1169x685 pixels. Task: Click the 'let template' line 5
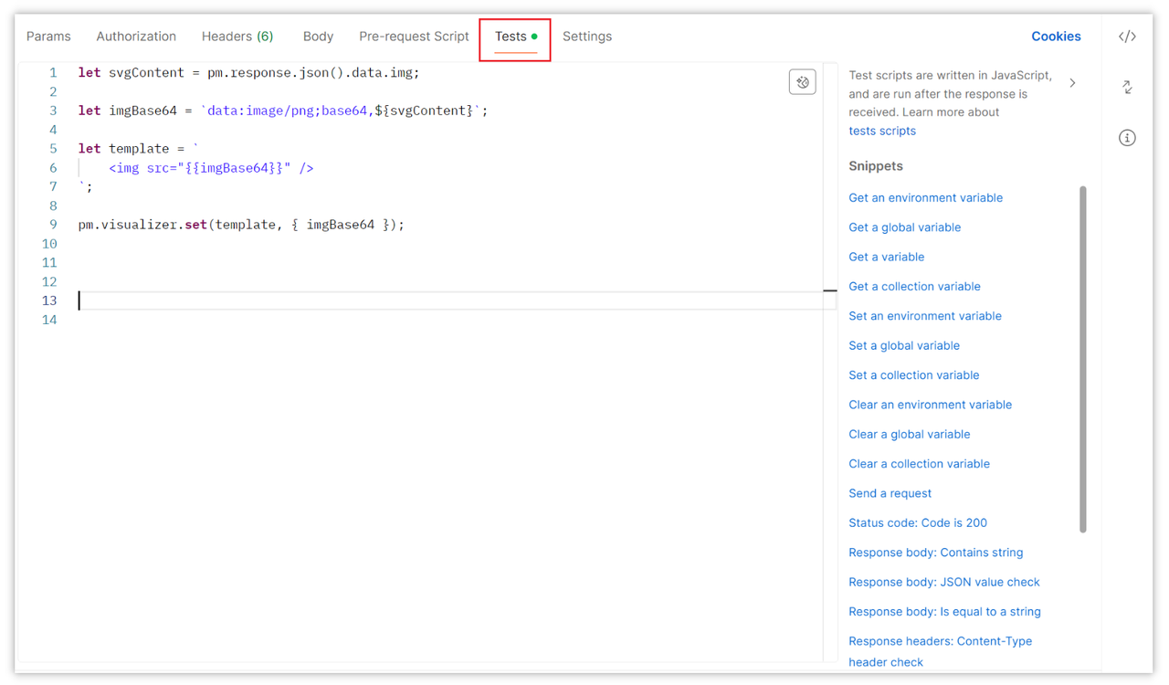(x=139, y=149)
